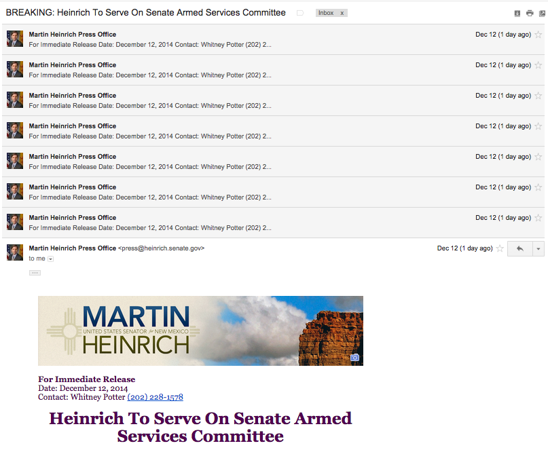Click 'Date: December 12, 2014' in the email body

(83, 388)
